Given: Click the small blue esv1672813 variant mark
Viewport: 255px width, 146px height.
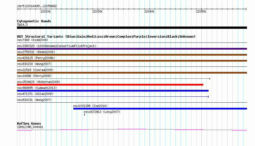Looking at the screenshot, I should [x=85, y=115].
